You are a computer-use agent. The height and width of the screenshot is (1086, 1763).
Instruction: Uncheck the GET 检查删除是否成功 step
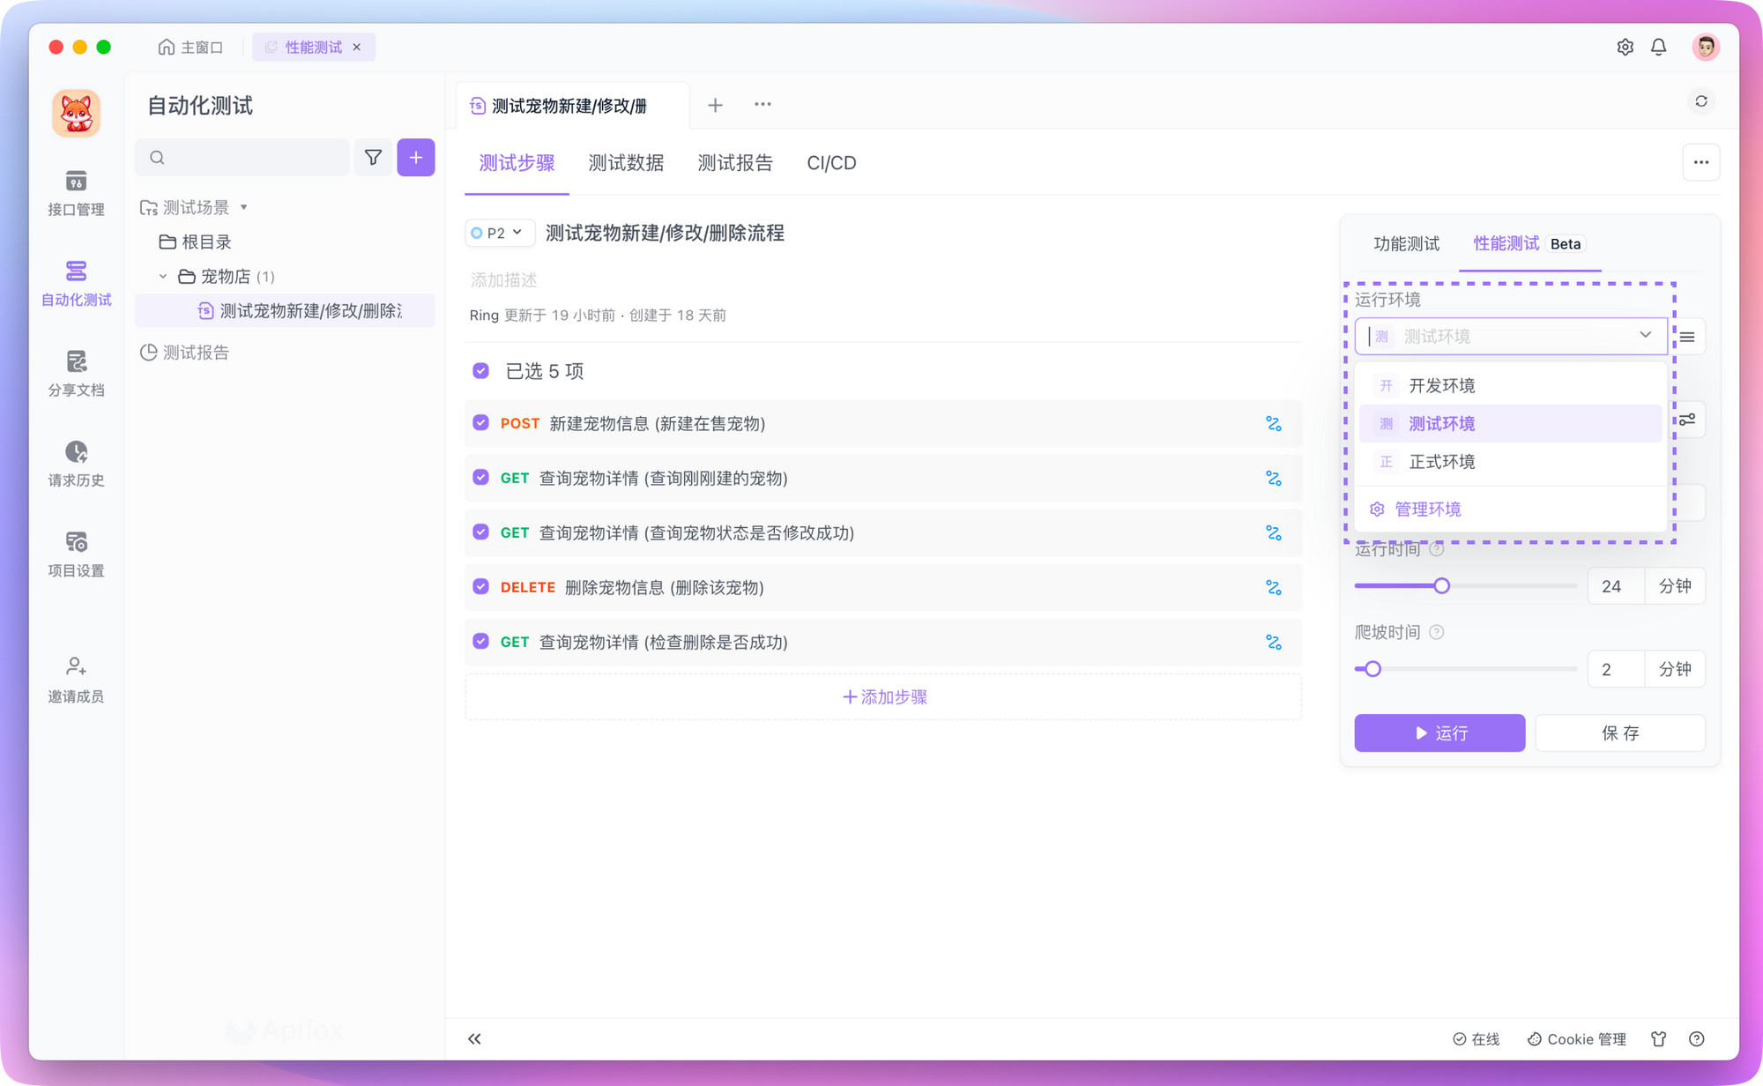[480, 642]
